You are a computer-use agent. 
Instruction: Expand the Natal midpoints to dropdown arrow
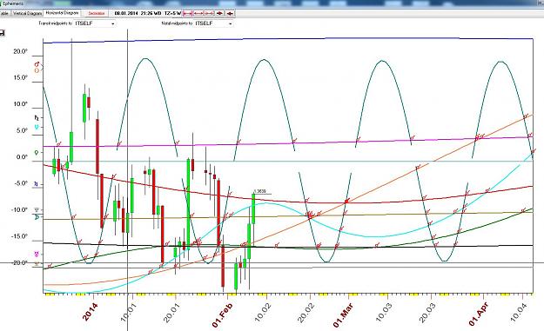click(231, 23)
